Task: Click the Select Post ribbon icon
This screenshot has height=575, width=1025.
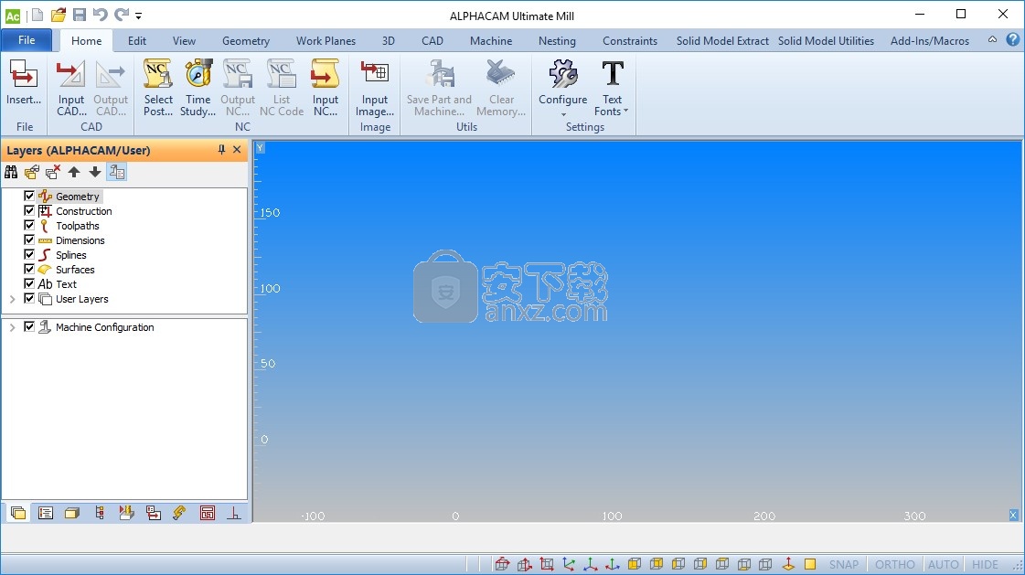Action: 158,88
